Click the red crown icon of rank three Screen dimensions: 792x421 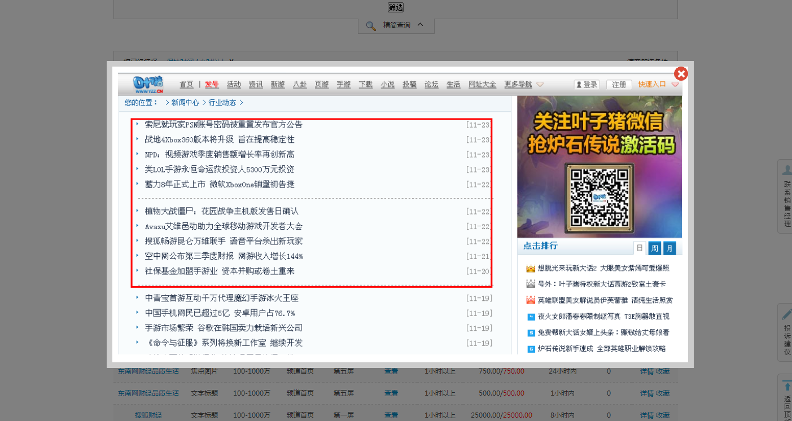click(x=531, y=300)
